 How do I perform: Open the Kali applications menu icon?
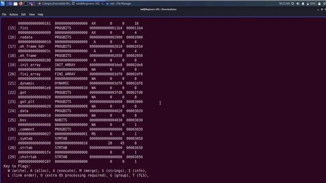tap(3, 4)
